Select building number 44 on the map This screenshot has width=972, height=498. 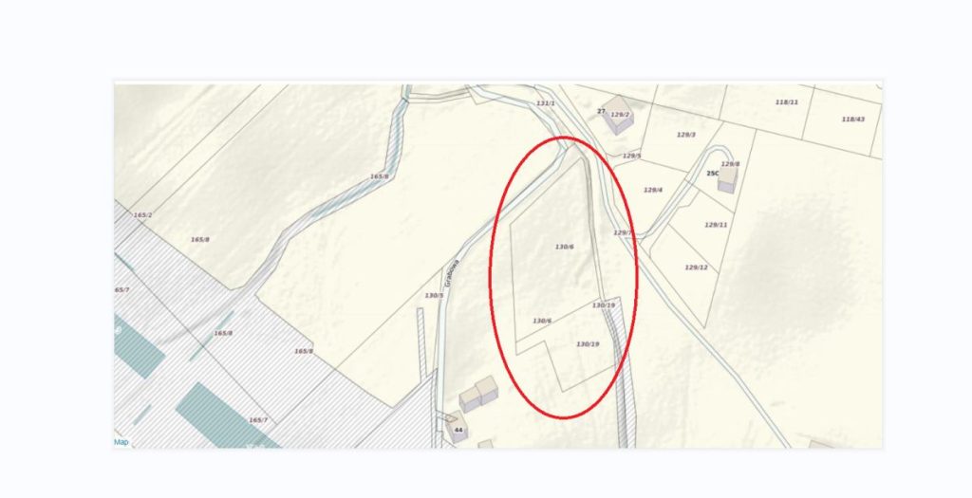(456, 427)
